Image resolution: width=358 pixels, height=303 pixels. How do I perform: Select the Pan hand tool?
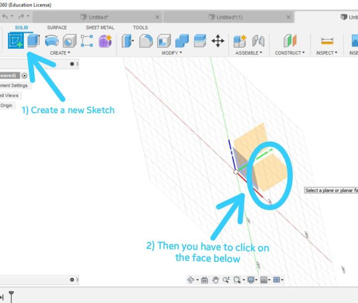(x=215, y=280)
